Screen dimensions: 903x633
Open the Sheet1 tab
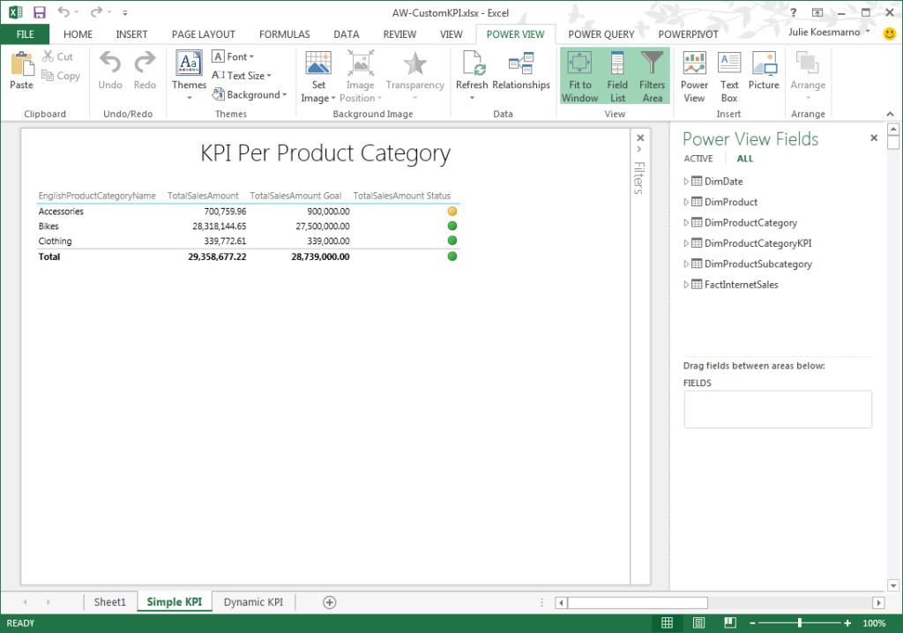(110, 602)
